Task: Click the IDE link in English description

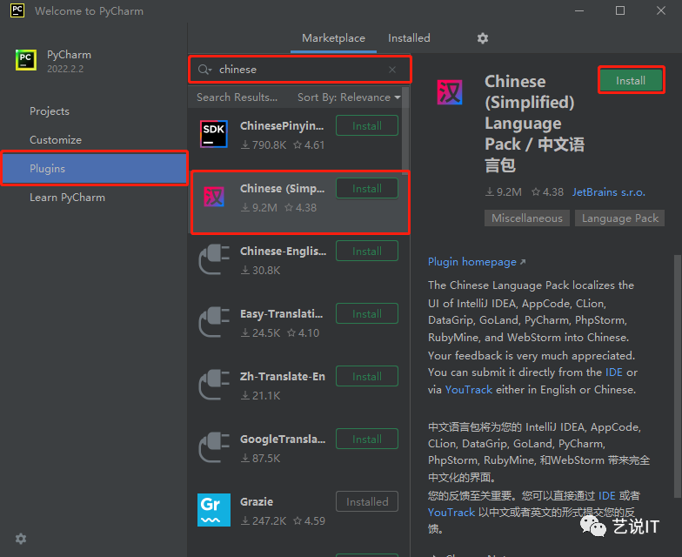Action: tap(614, 372)
